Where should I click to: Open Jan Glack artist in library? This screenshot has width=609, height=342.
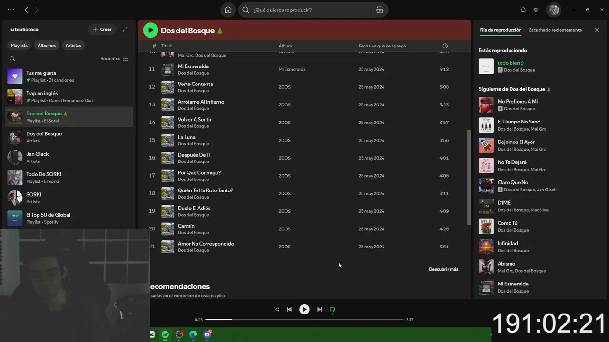(x=69, y=157)
